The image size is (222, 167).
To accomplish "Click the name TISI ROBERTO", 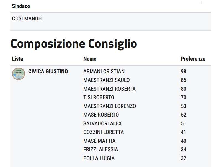I will pos(99,97).
